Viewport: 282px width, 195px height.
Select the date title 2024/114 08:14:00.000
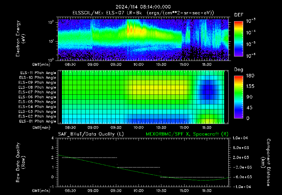click(143, 7)
